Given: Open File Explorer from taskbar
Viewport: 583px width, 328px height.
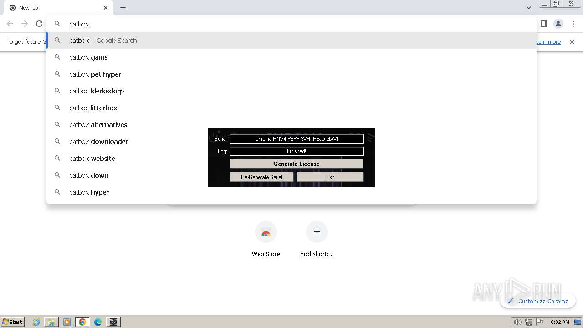Looking at the screenshot, I should [x=51, y=322].
